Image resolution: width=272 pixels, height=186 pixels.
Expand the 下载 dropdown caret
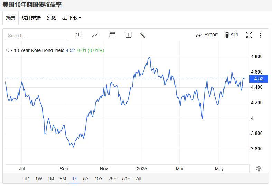80,18
